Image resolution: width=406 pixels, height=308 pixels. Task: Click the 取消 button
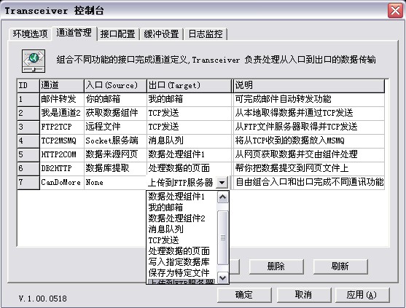[303, 295]
